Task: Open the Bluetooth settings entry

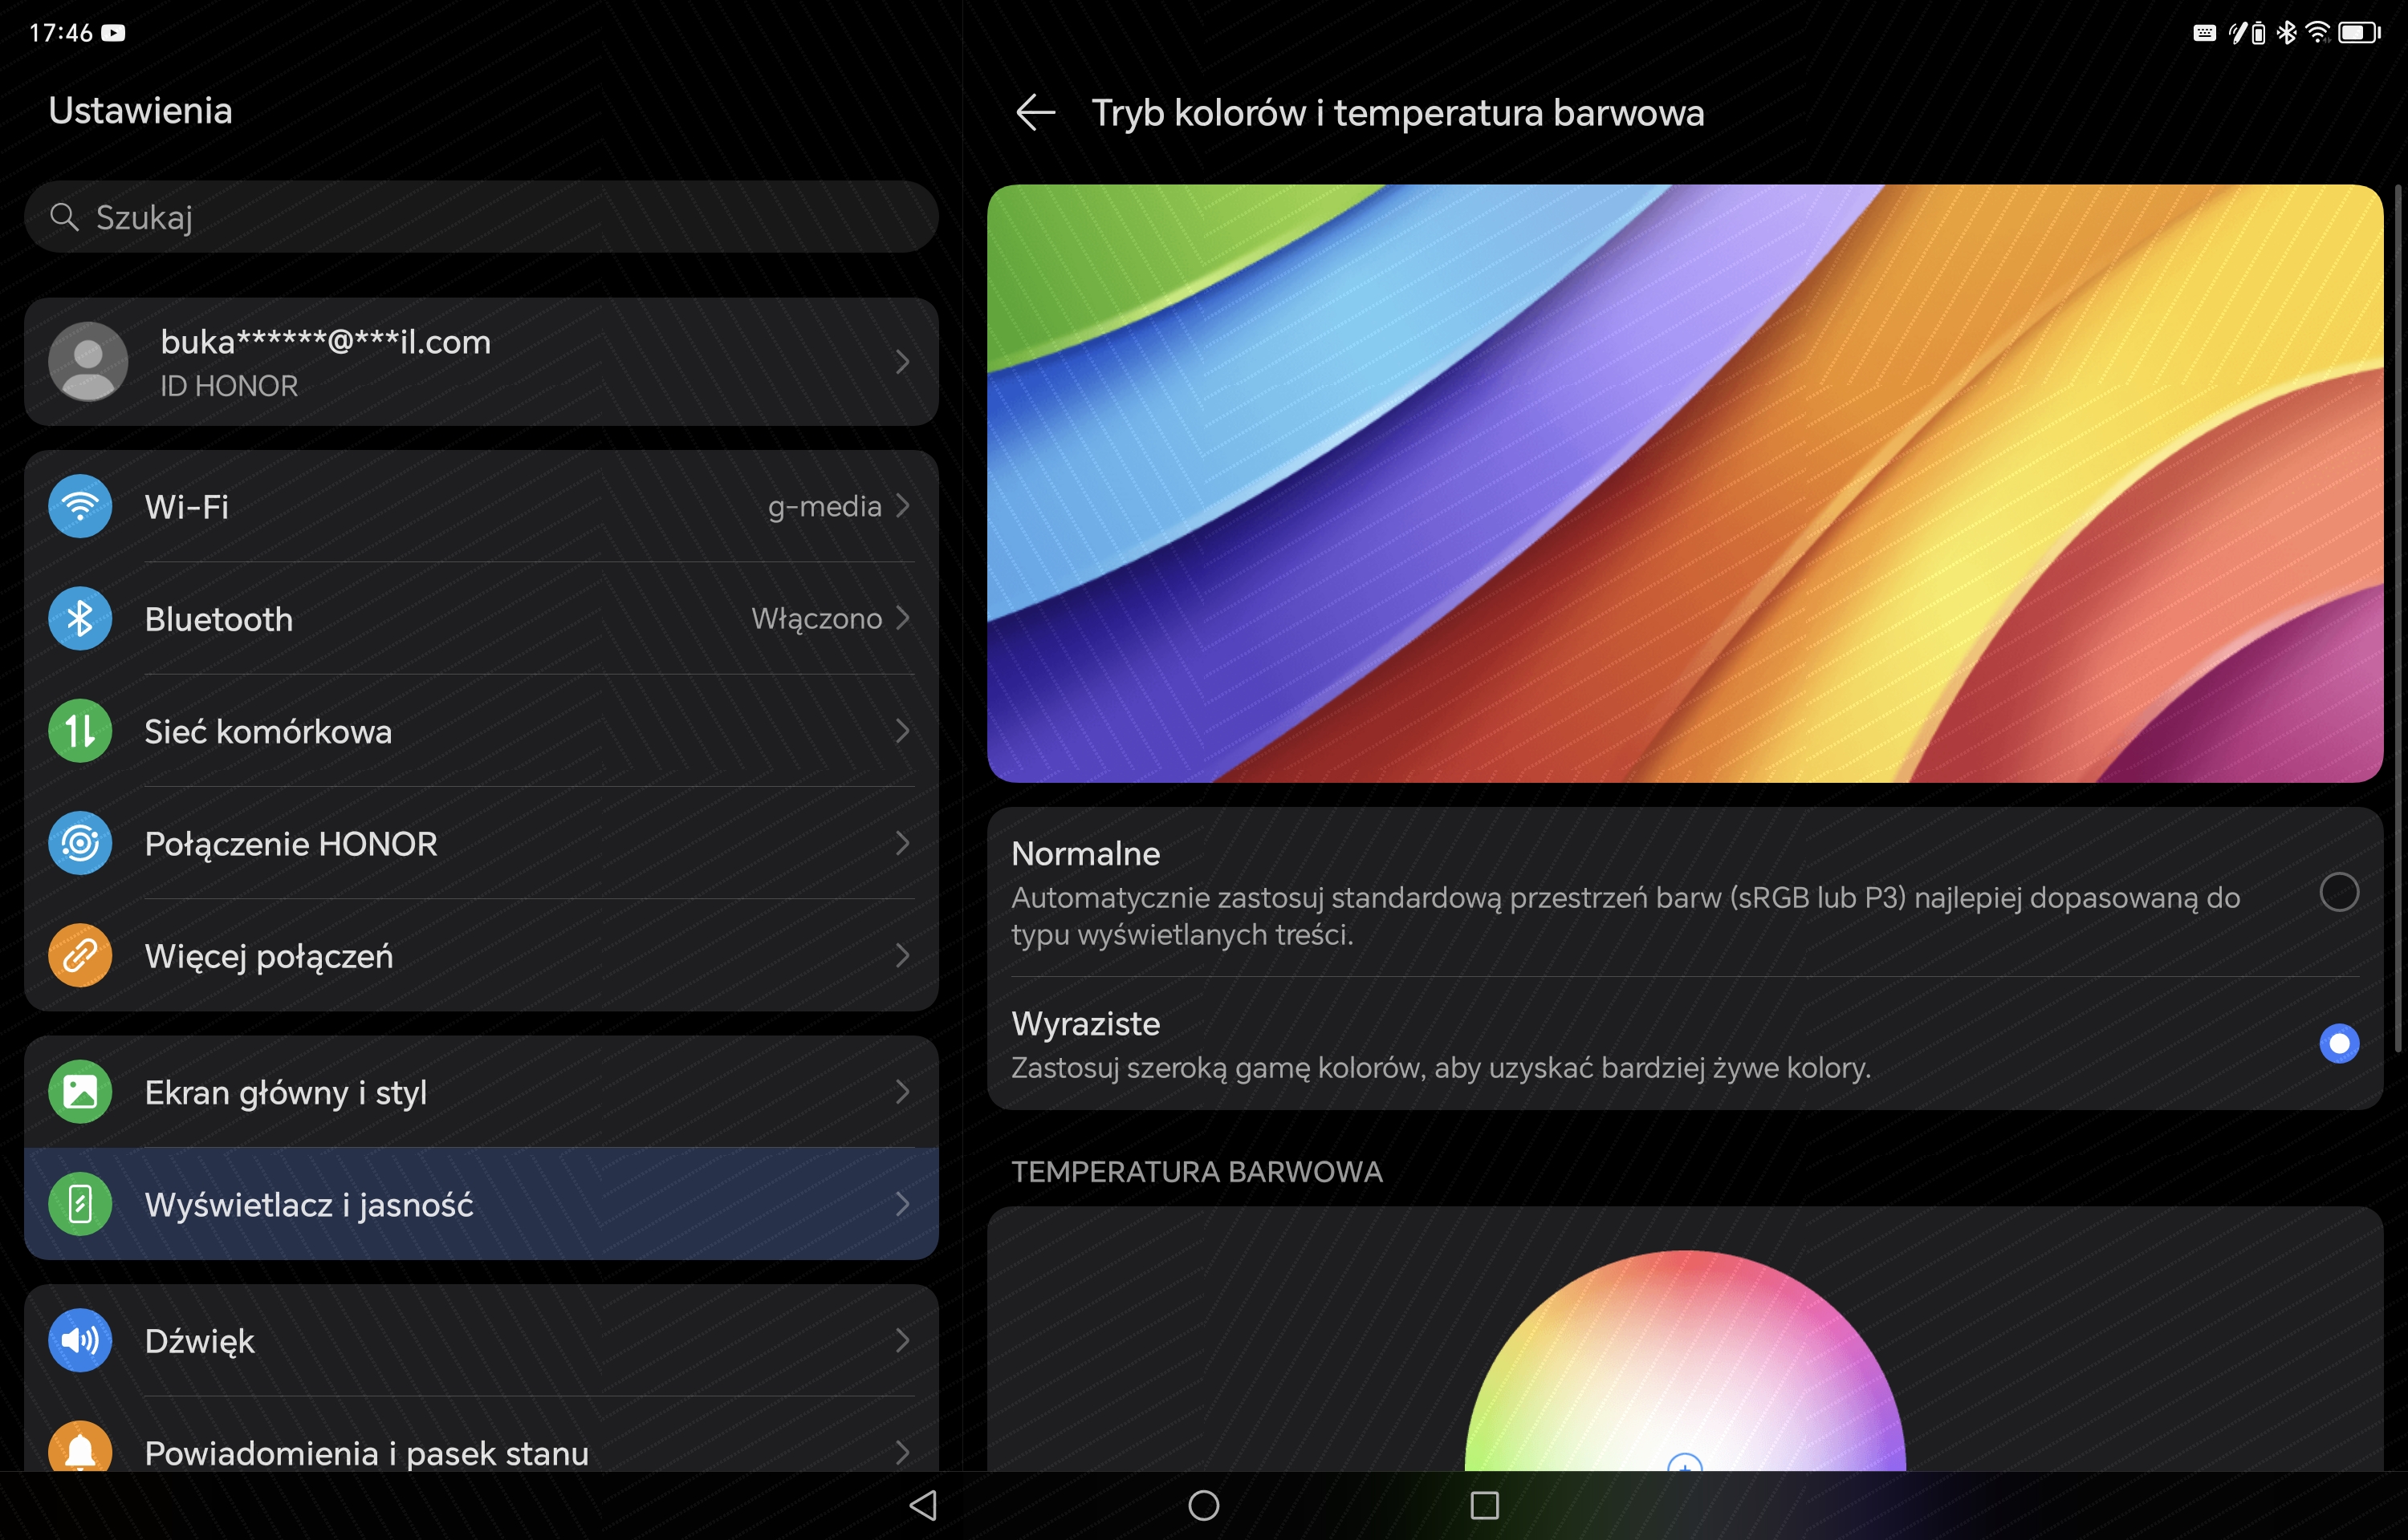Action: [x=482, y=618]
